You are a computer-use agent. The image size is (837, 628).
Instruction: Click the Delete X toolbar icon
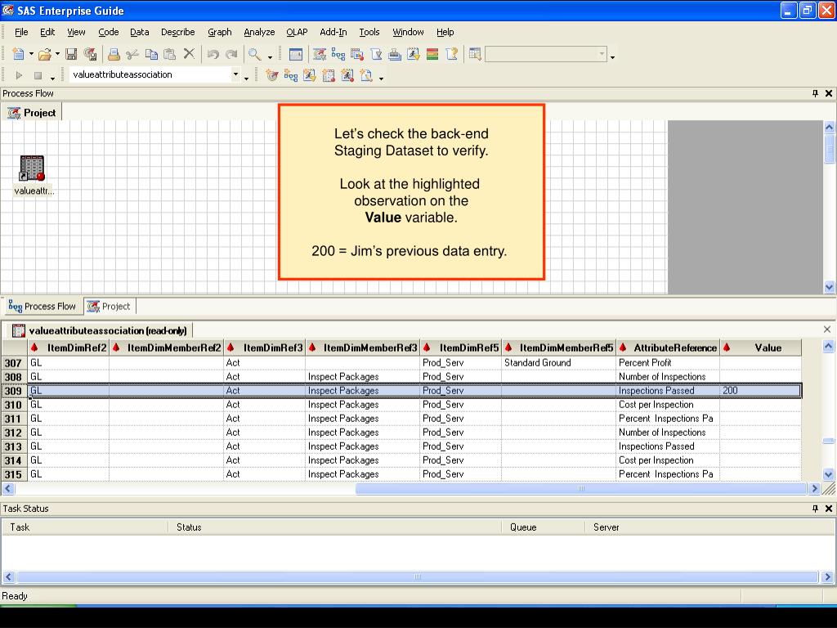[189, 53]
